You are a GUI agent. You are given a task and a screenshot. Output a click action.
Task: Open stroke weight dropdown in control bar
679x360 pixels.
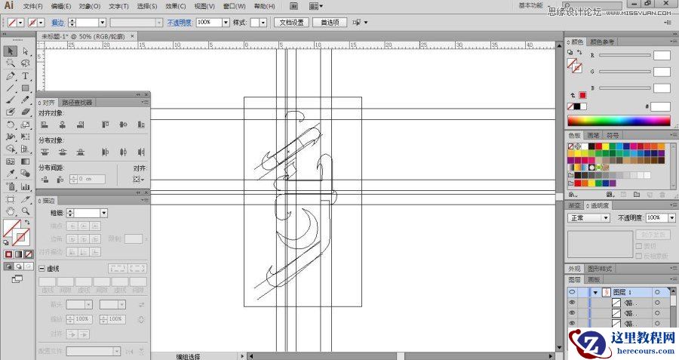(x=103, y=23)
